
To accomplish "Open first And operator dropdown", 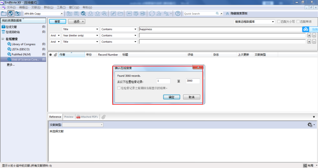I will click(59, 35).
